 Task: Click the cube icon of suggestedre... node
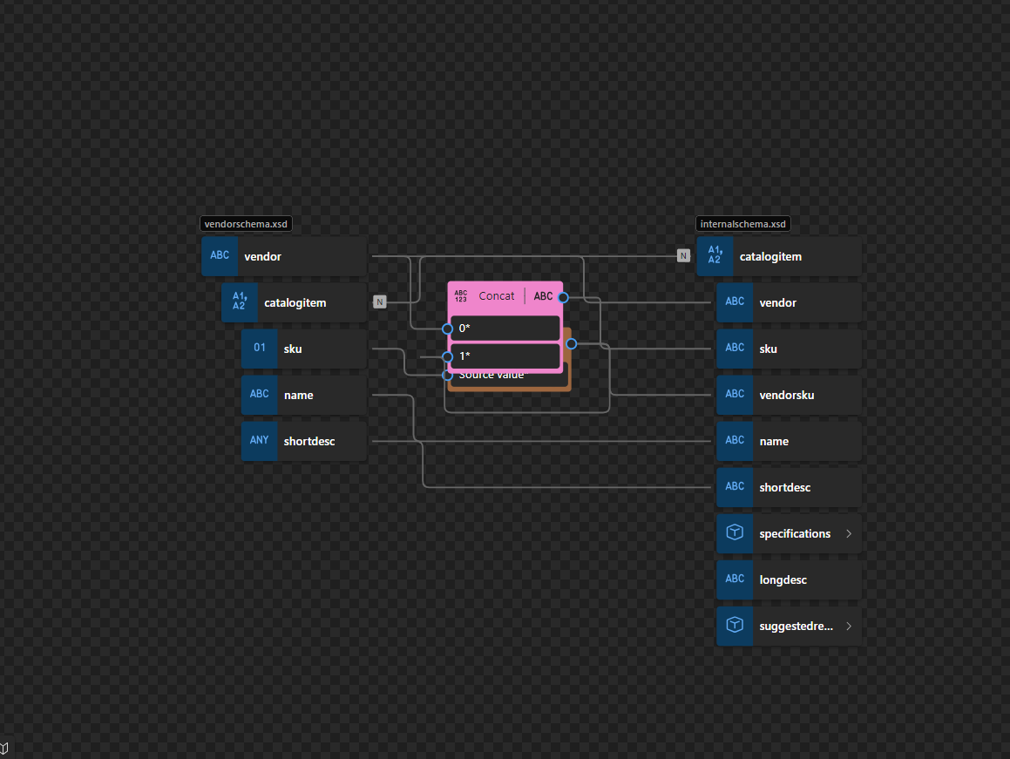[x=735, y=626]
